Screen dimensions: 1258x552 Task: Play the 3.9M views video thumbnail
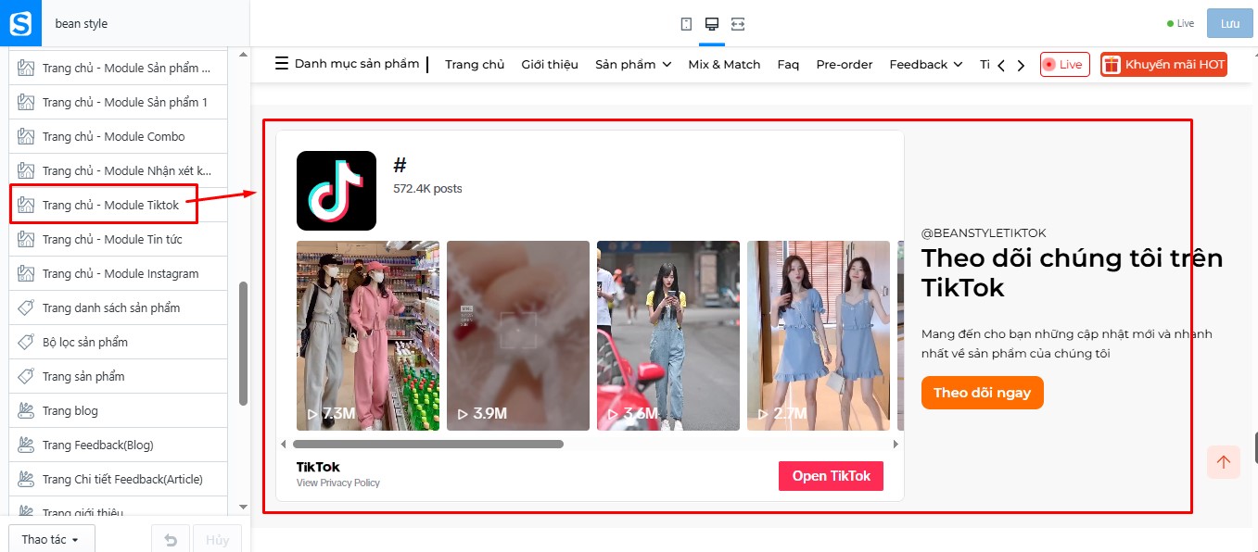click(x=518, y=335)
